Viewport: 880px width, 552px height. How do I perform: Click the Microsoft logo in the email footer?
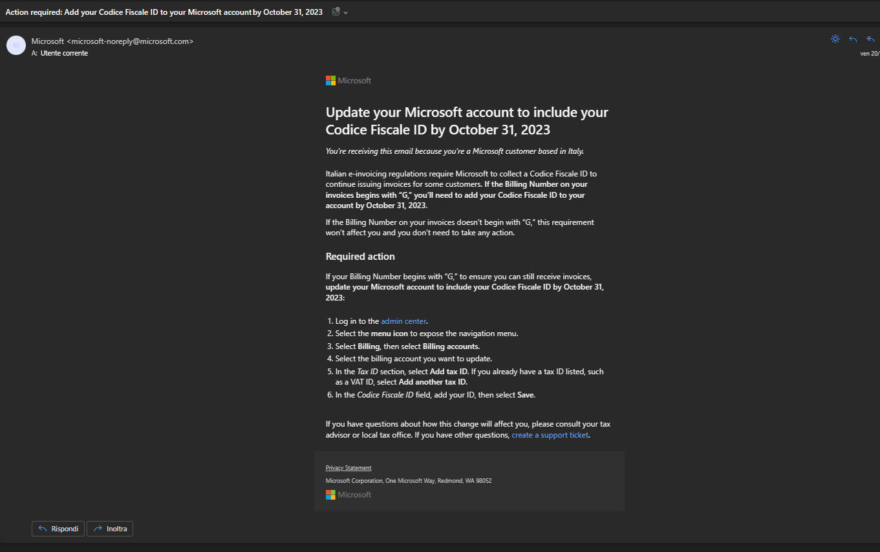pyautogui.click(x=349, y=494)
